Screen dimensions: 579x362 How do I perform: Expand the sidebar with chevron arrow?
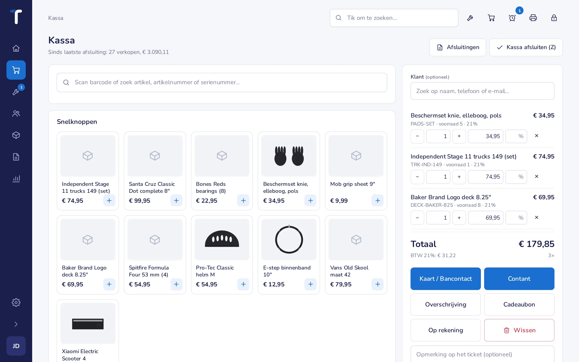[16, 324]
